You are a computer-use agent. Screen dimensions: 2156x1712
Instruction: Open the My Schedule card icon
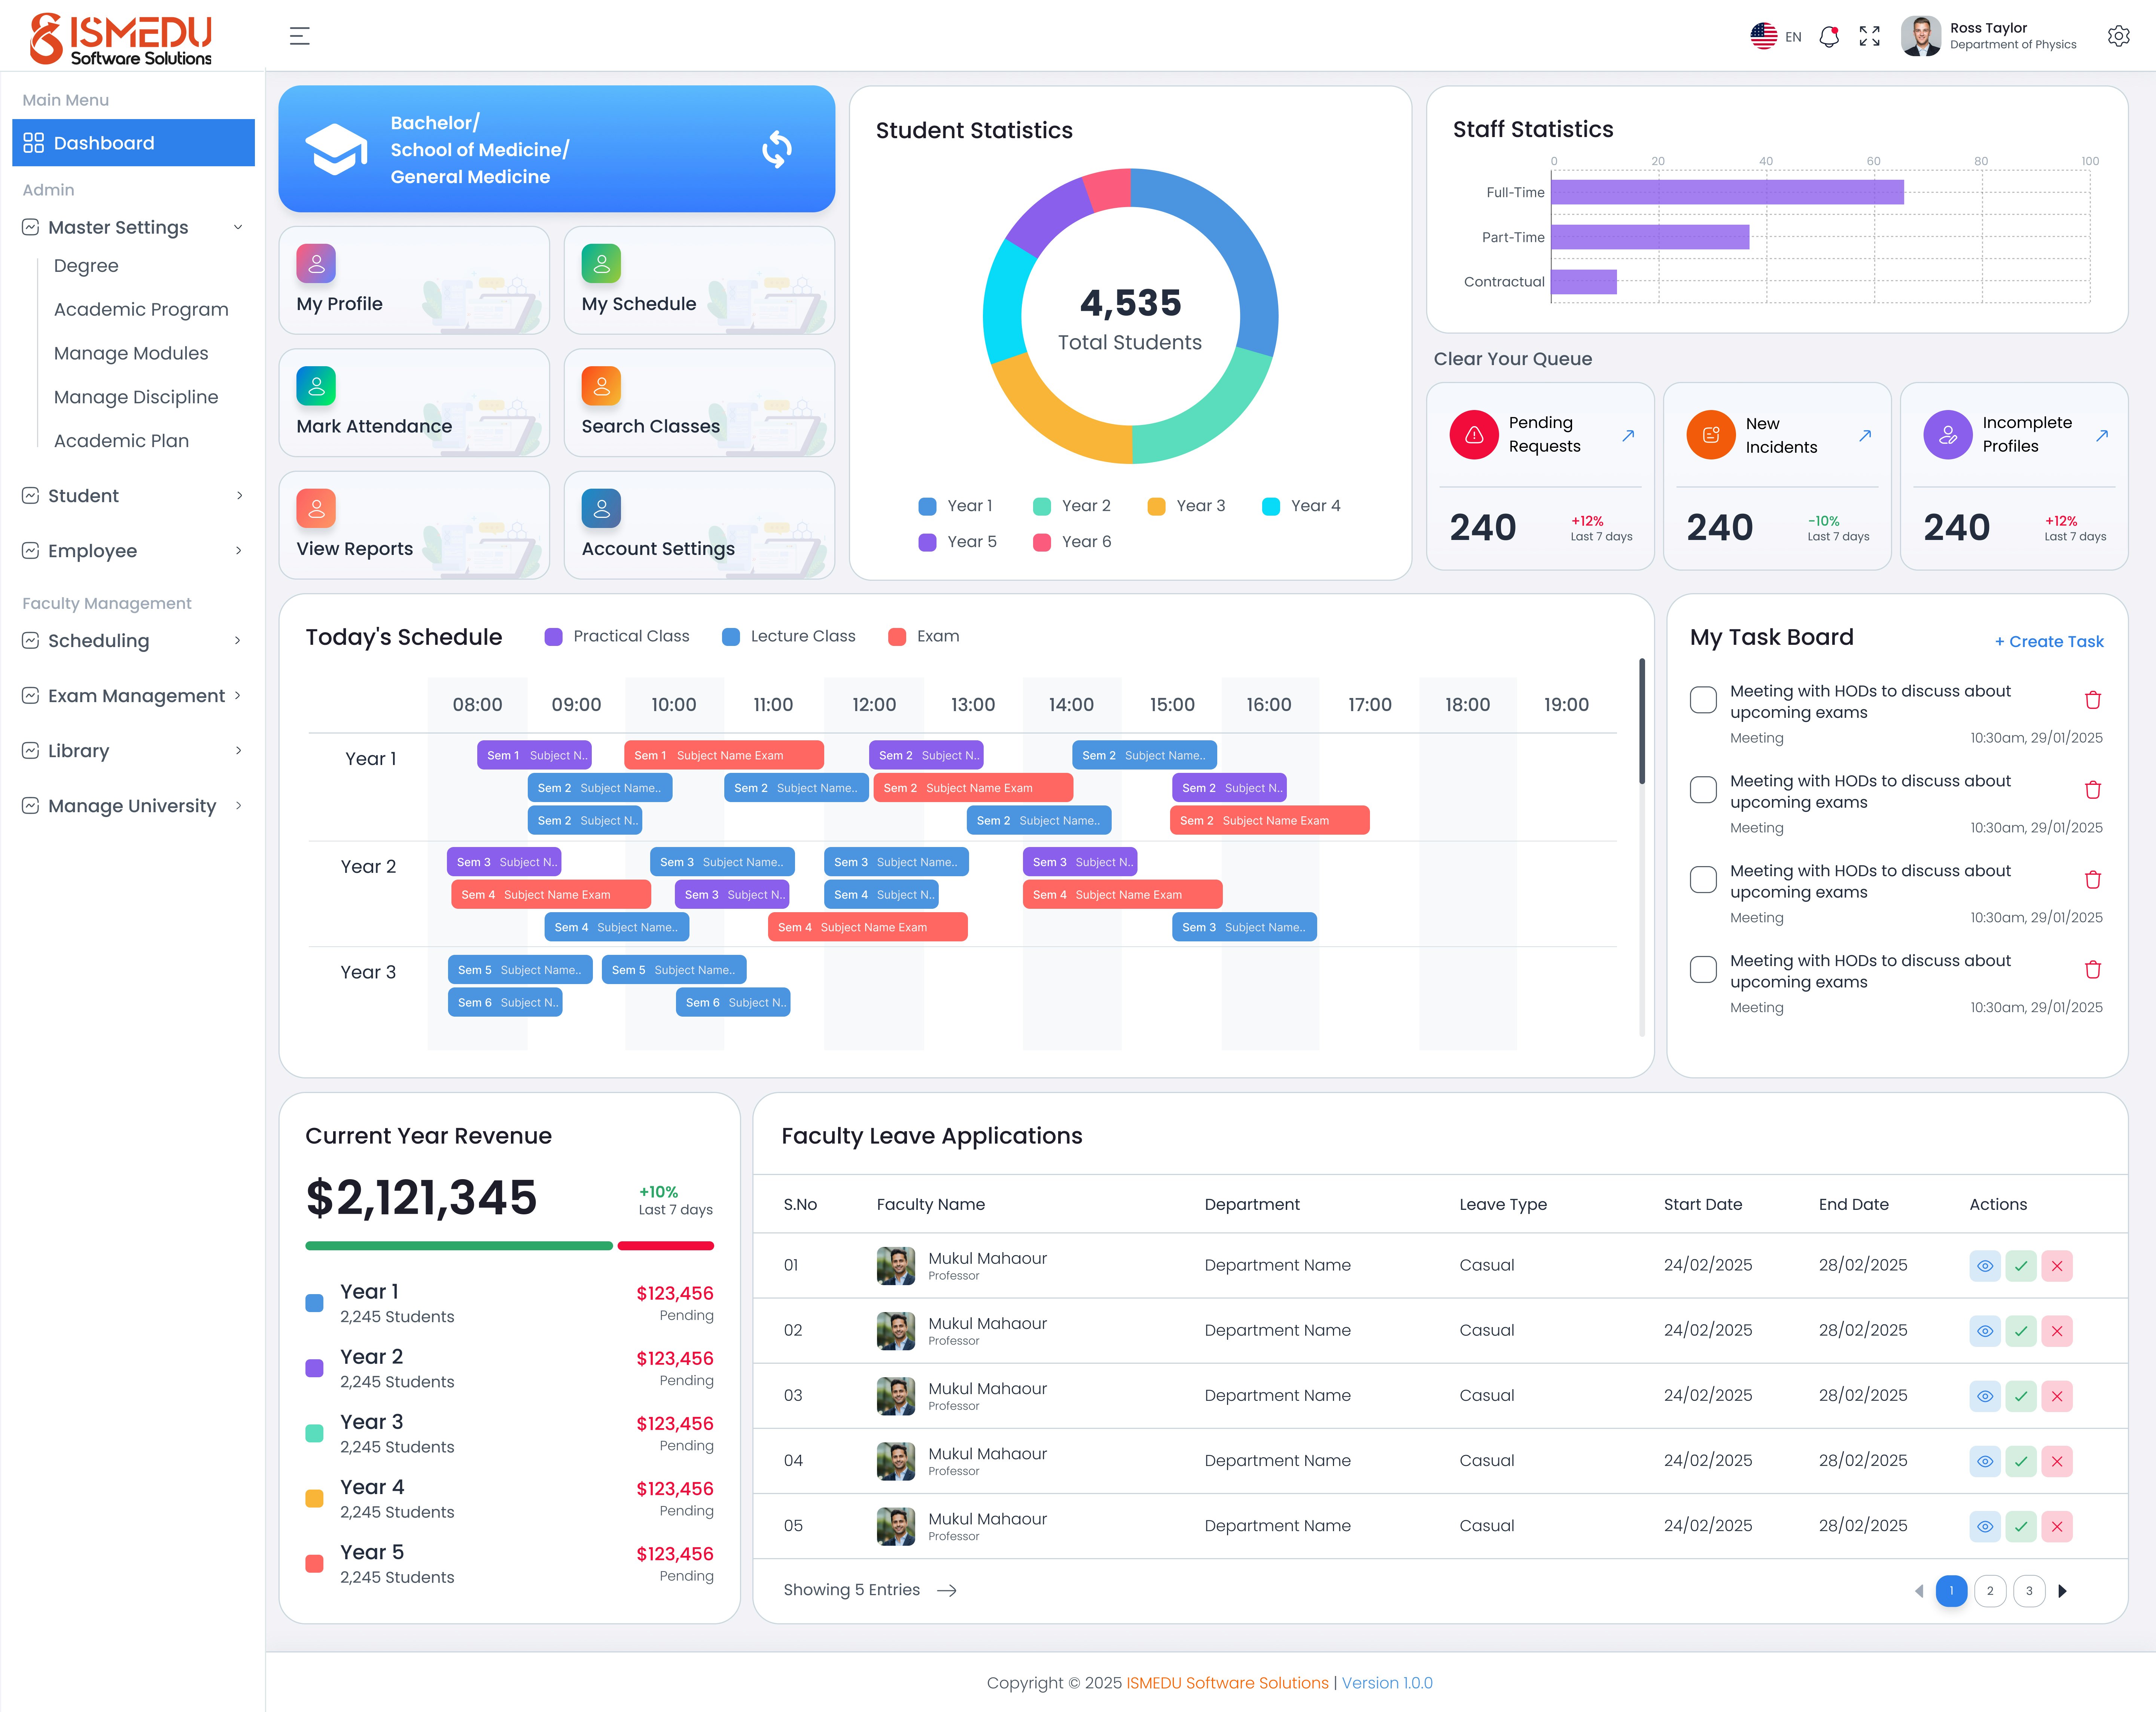[x=601, y=264]
